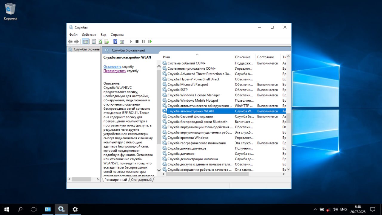Viewport: 382px width, 215px height.
Task: Select Служба географического положения row
Action: pos(224,143)
